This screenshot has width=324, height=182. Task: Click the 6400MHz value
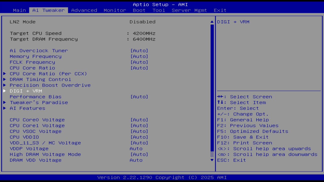144,39
